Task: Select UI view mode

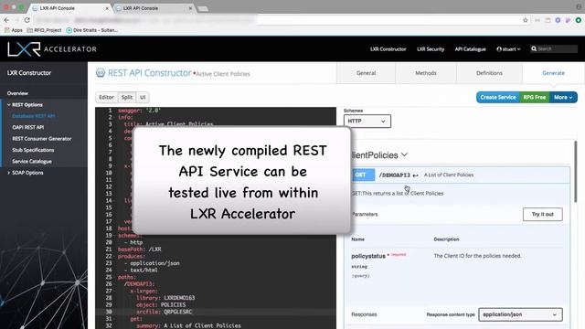Action: click(x=143, y=98)
